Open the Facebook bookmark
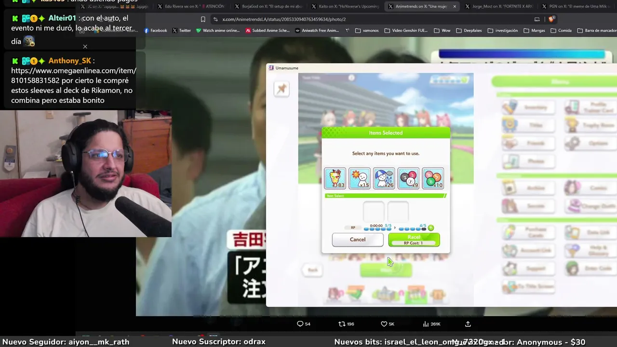The height and width of the screenshot is (347, 617). click(x=155, y=30)
